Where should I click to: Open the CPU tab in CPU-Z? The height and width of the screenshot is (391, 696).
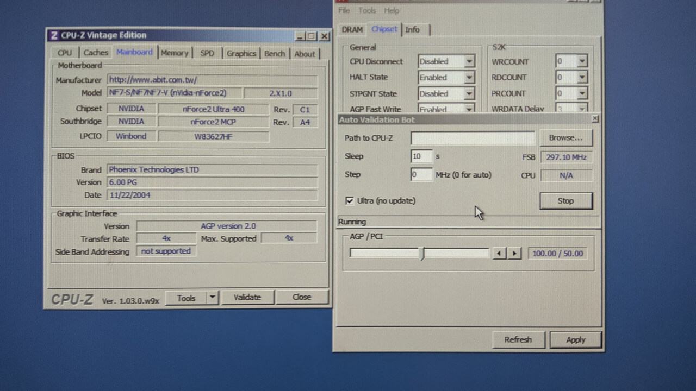point(64,53)
